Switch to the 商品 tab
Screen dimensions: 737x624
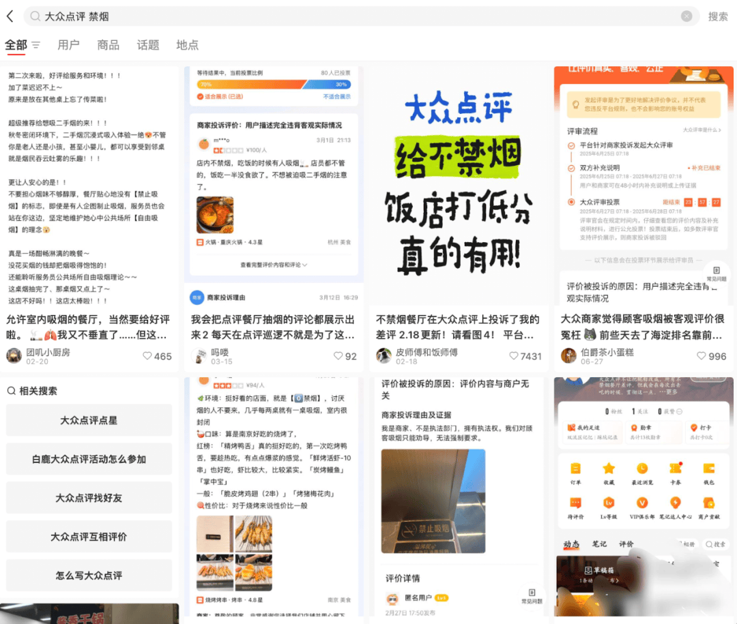(x=108, y=45)
